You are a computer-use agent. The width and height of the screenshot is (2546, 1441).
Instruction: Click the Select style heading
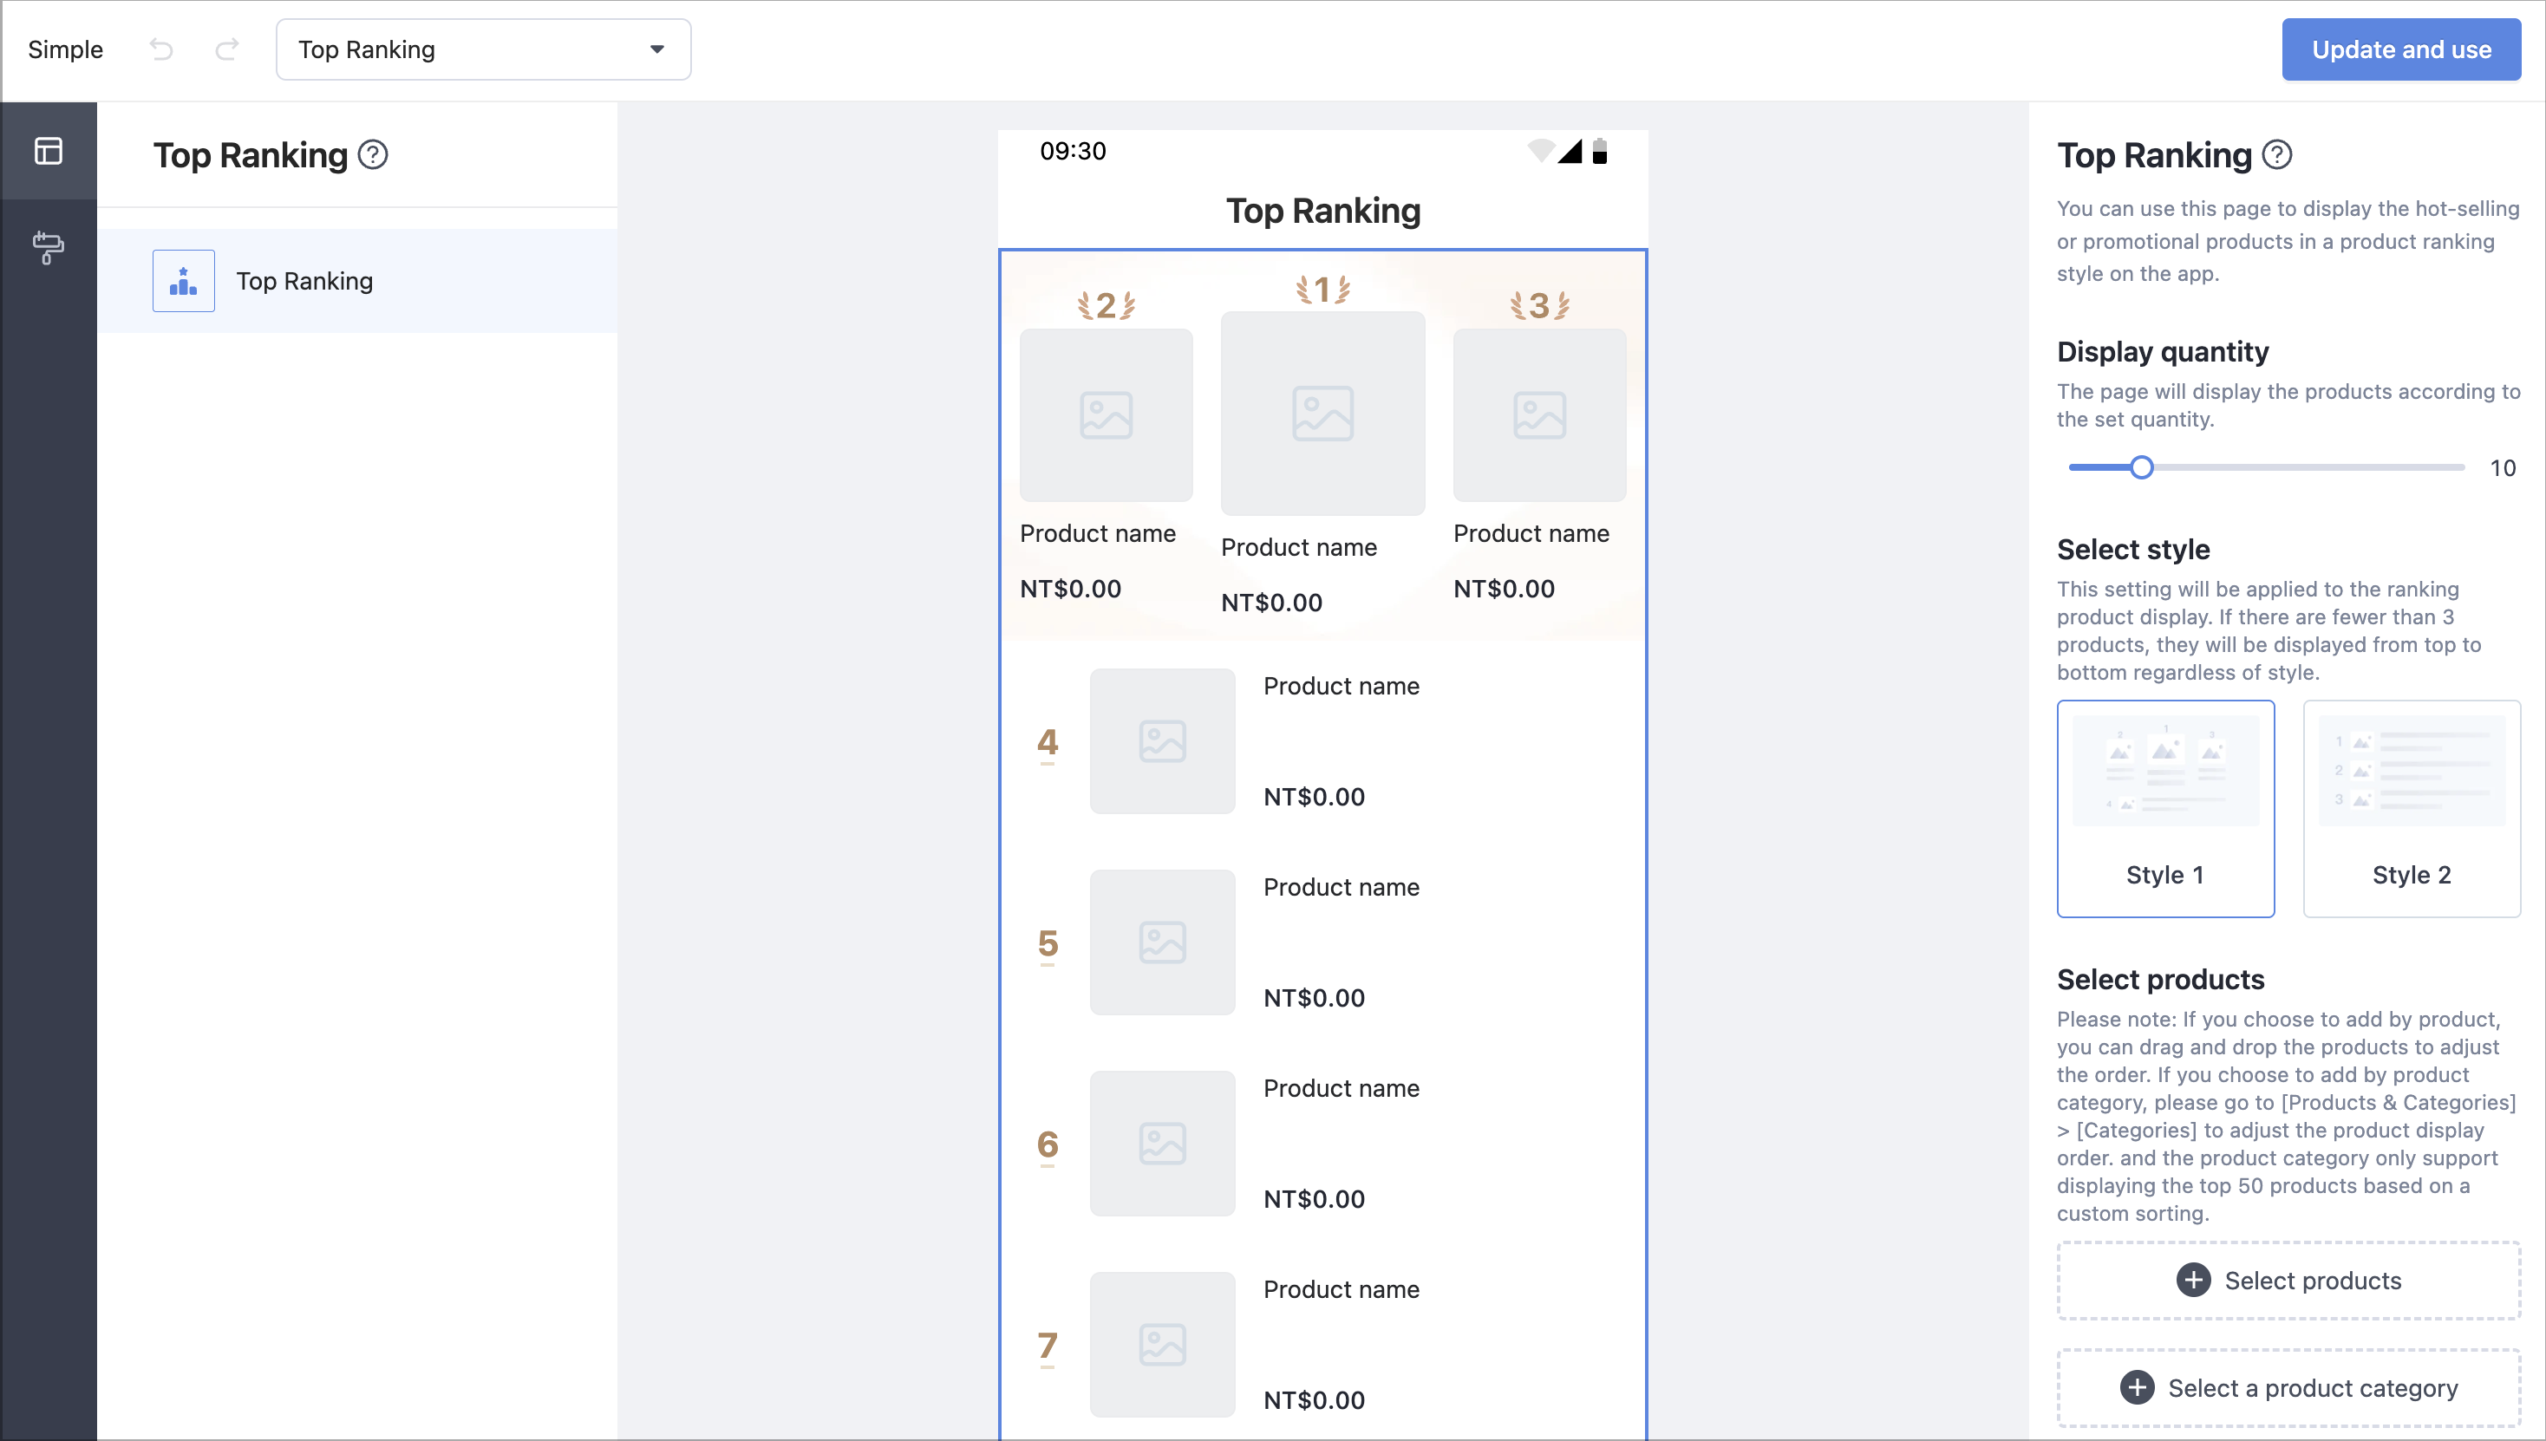[2133, 550]
